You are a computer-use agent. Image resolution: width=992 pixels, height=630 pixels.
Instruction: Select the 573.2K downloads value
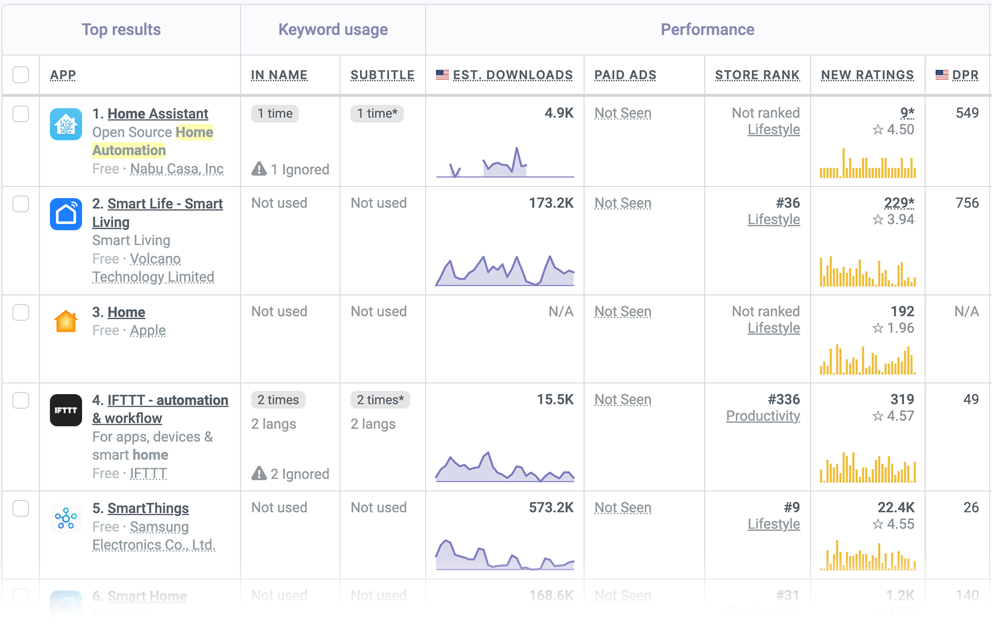click(x=551, y=508)
